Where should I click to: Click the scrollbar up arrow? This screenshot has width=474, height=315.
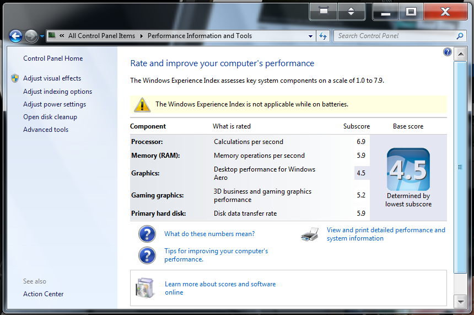461,54
